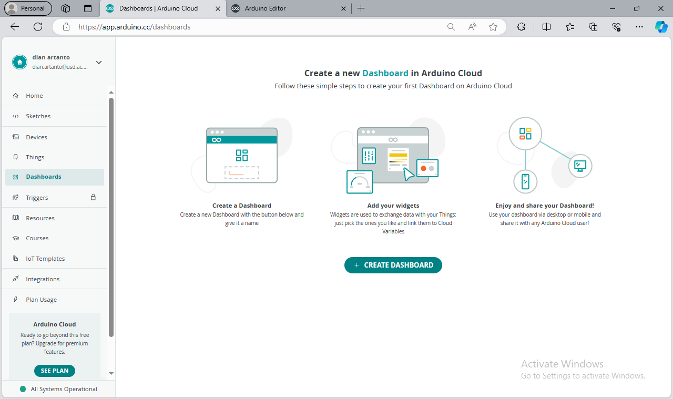Click the teal Dashboard word in heading
Image resolution: width=673 pixels, height=399 pixels.
click(385, 74)
